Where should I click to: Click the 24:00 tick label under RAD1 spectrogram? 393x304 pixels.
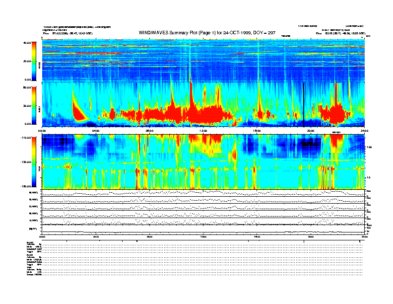[x=364, y=131]
